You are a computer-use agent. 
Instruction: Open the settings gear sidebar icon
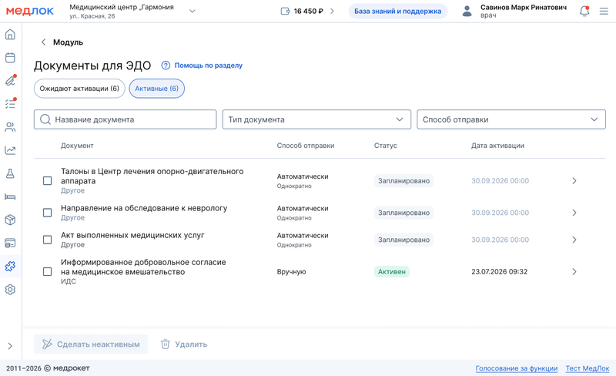[10, 290]
